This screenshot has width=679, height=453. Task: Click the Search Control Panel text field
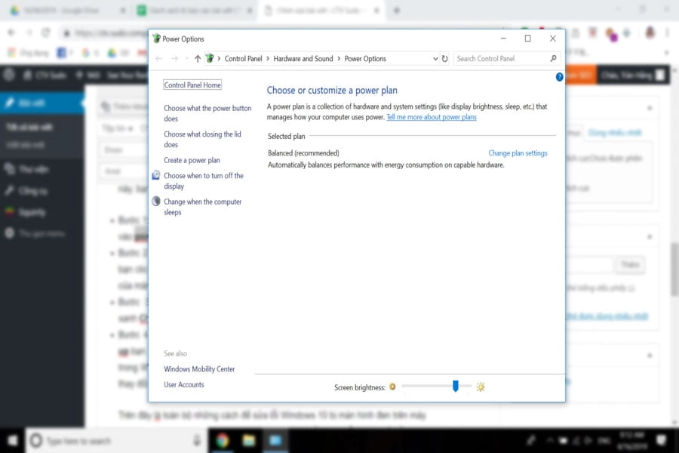click(x=499, y=59)
